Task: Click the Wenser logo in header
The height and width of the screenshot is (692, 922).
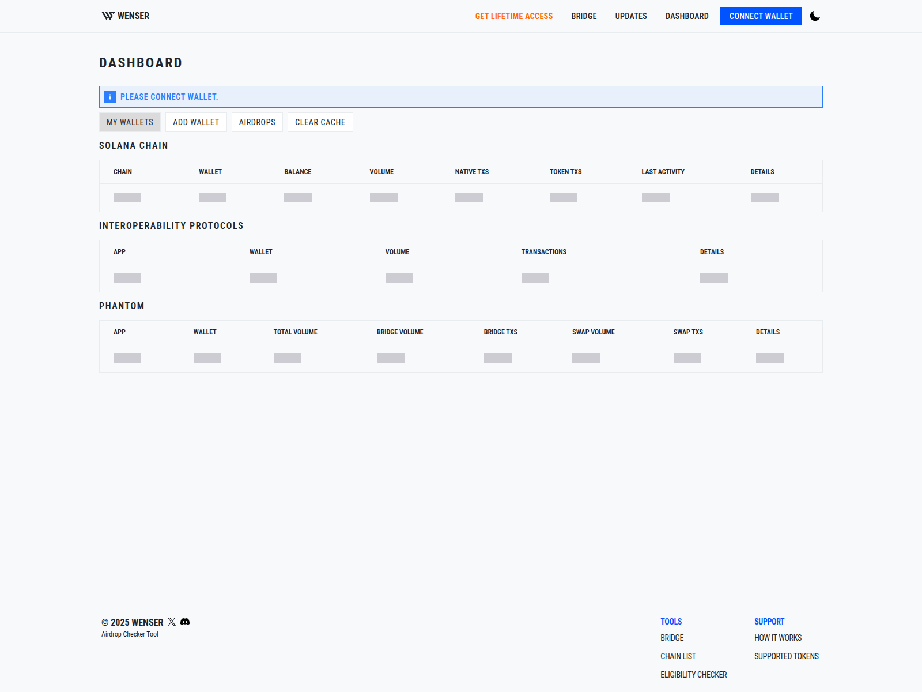Action: click(125, 16)
